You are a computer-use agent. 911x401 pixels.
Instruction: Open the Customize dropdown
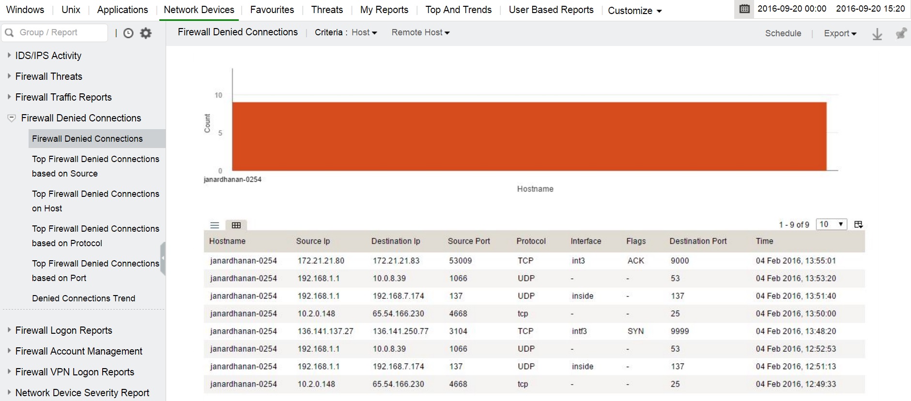pos(635,11)
